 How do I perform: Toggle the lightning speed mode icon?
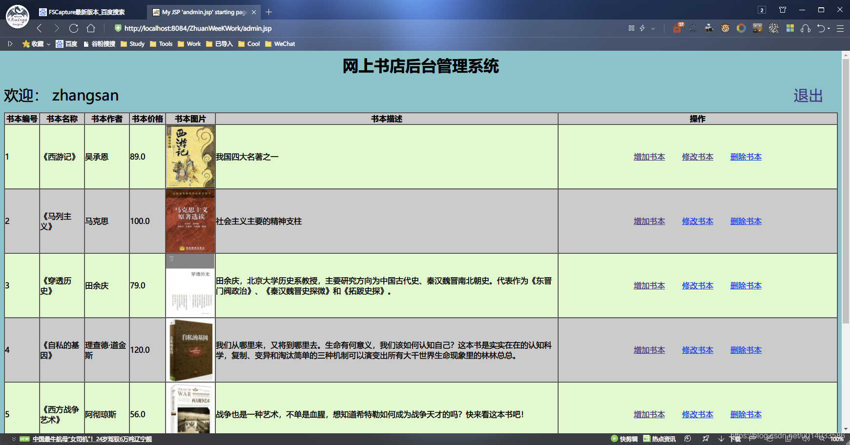(x=643, y=28)
